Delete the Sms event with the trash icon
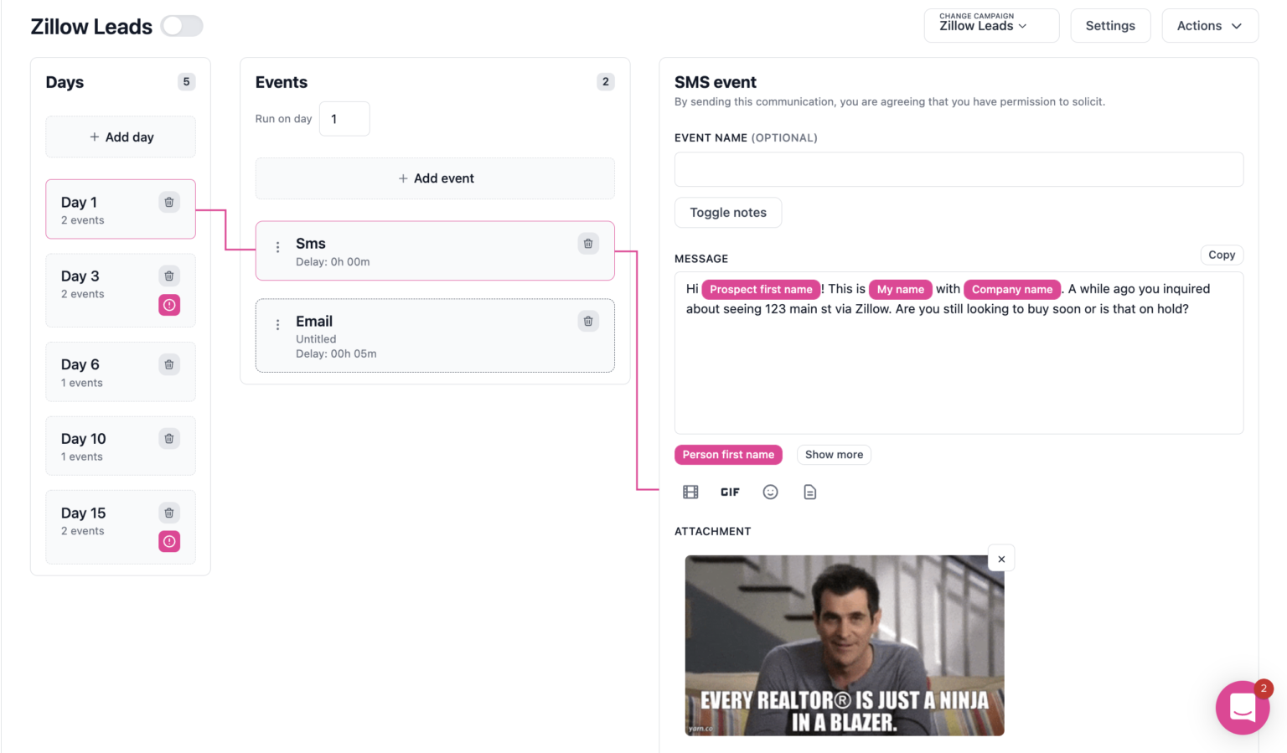 pos(587,243)
